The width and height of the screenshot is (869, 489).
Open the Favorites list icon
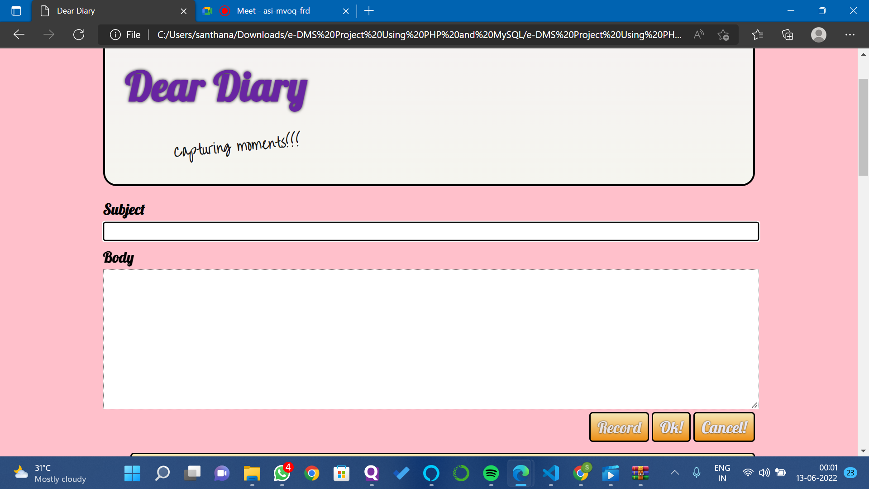pyautogui.click(x=757, y=35)
